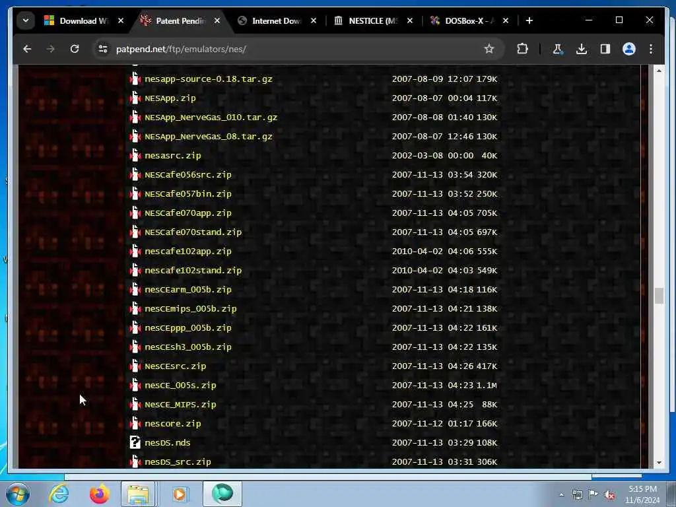Viewport: 676px width, 507px height.
Task: Click the scrollbar down arrow
Action: point(659,463)
